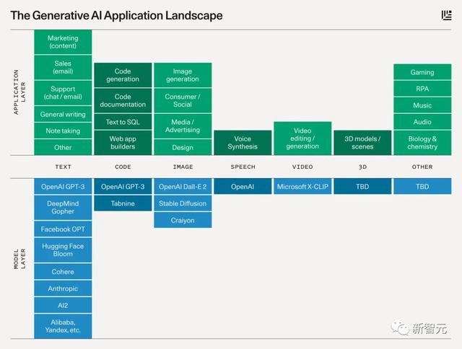Viewport: 462px width, 349px height.
Task: Select the VIDEO column heading
Action: 302,167
